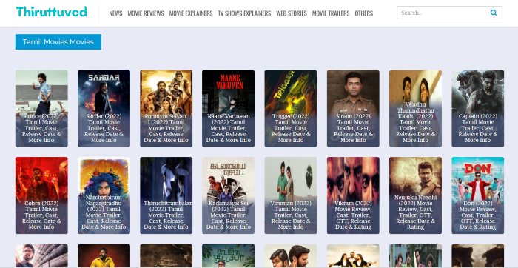Go to MOVIE TRAILERS section
518x268 pixels.
[331, 13]
